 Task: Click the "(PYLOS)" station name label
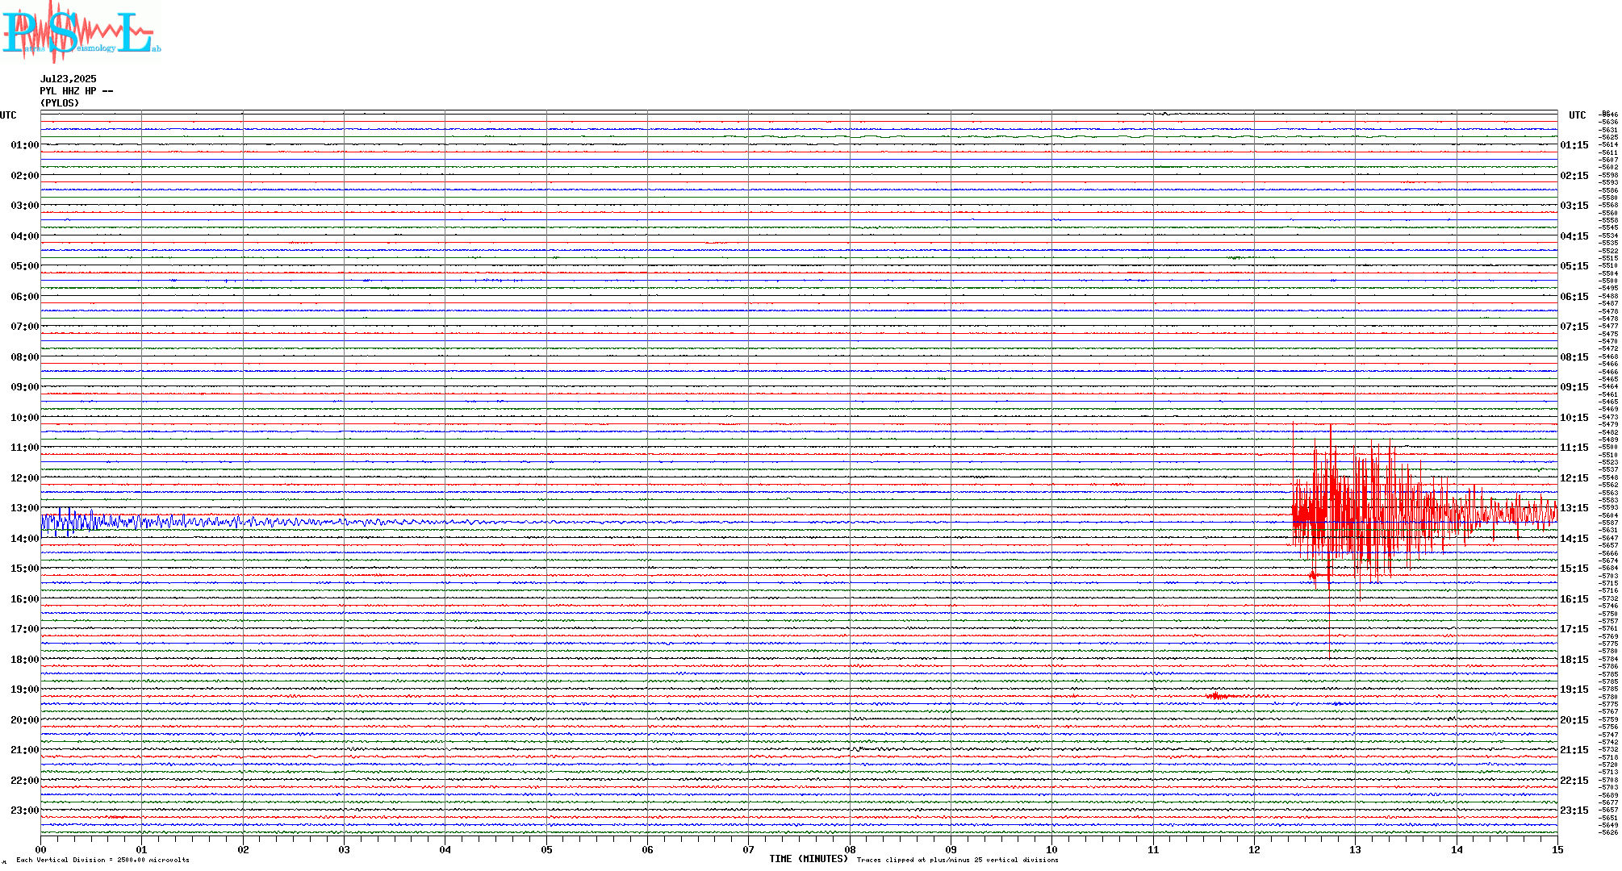(x=60, y=103)
